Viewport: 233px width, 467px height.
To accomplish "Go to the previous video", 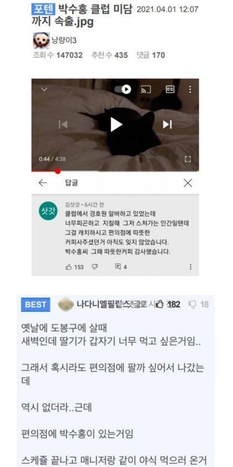I will (63, 125).
